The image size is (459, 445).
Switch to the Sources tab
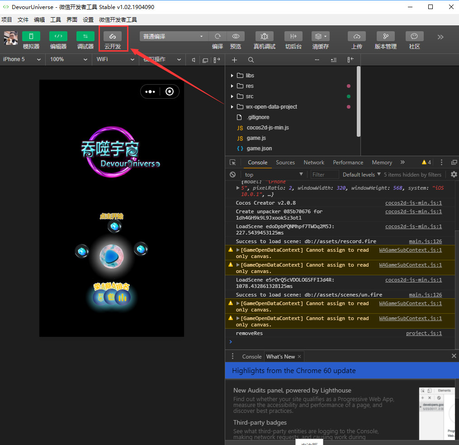coord(285,163)
